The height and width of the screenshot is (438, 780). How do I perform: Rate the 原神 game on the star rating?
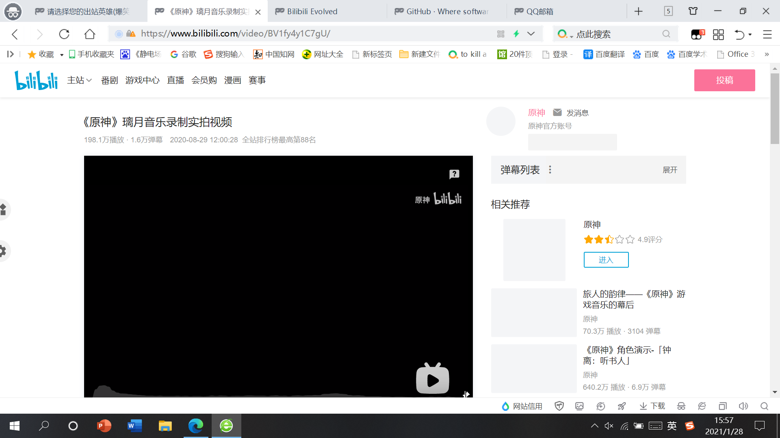[x=608, y=239]
